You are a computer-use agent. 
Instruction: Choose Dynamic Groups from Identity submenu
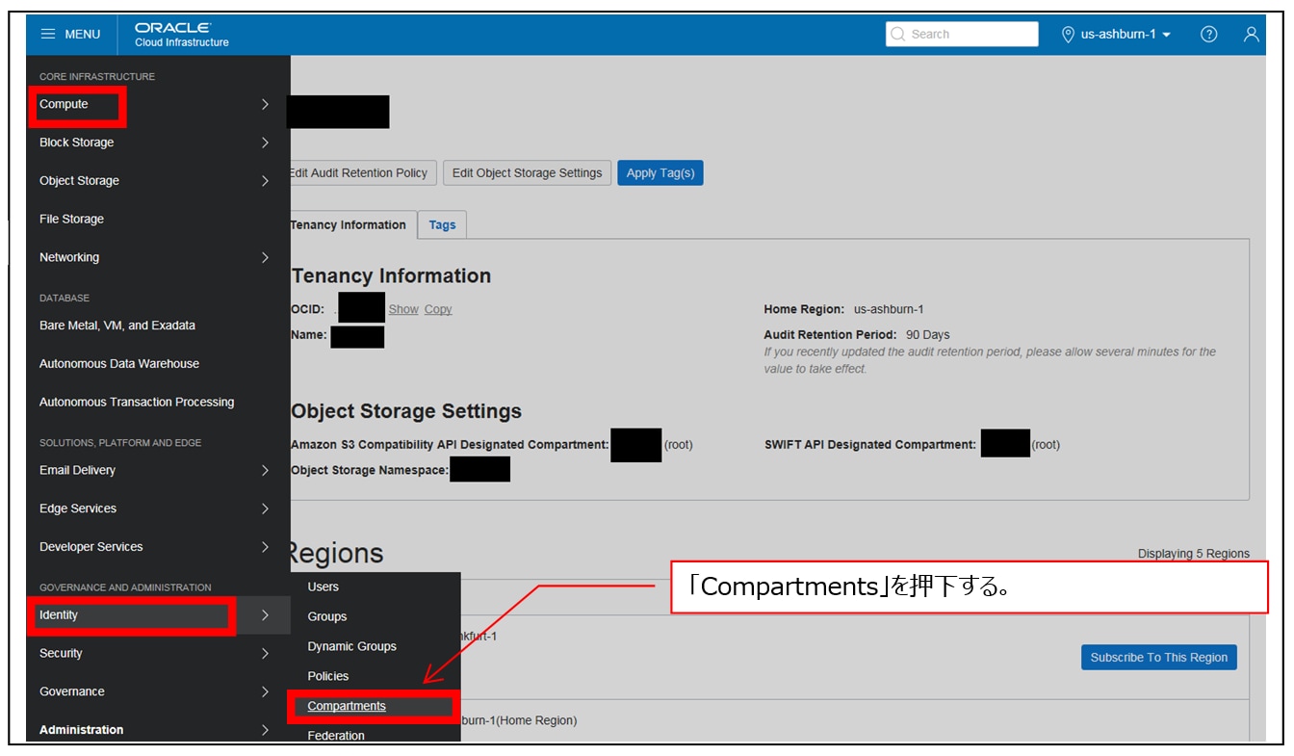352,646
